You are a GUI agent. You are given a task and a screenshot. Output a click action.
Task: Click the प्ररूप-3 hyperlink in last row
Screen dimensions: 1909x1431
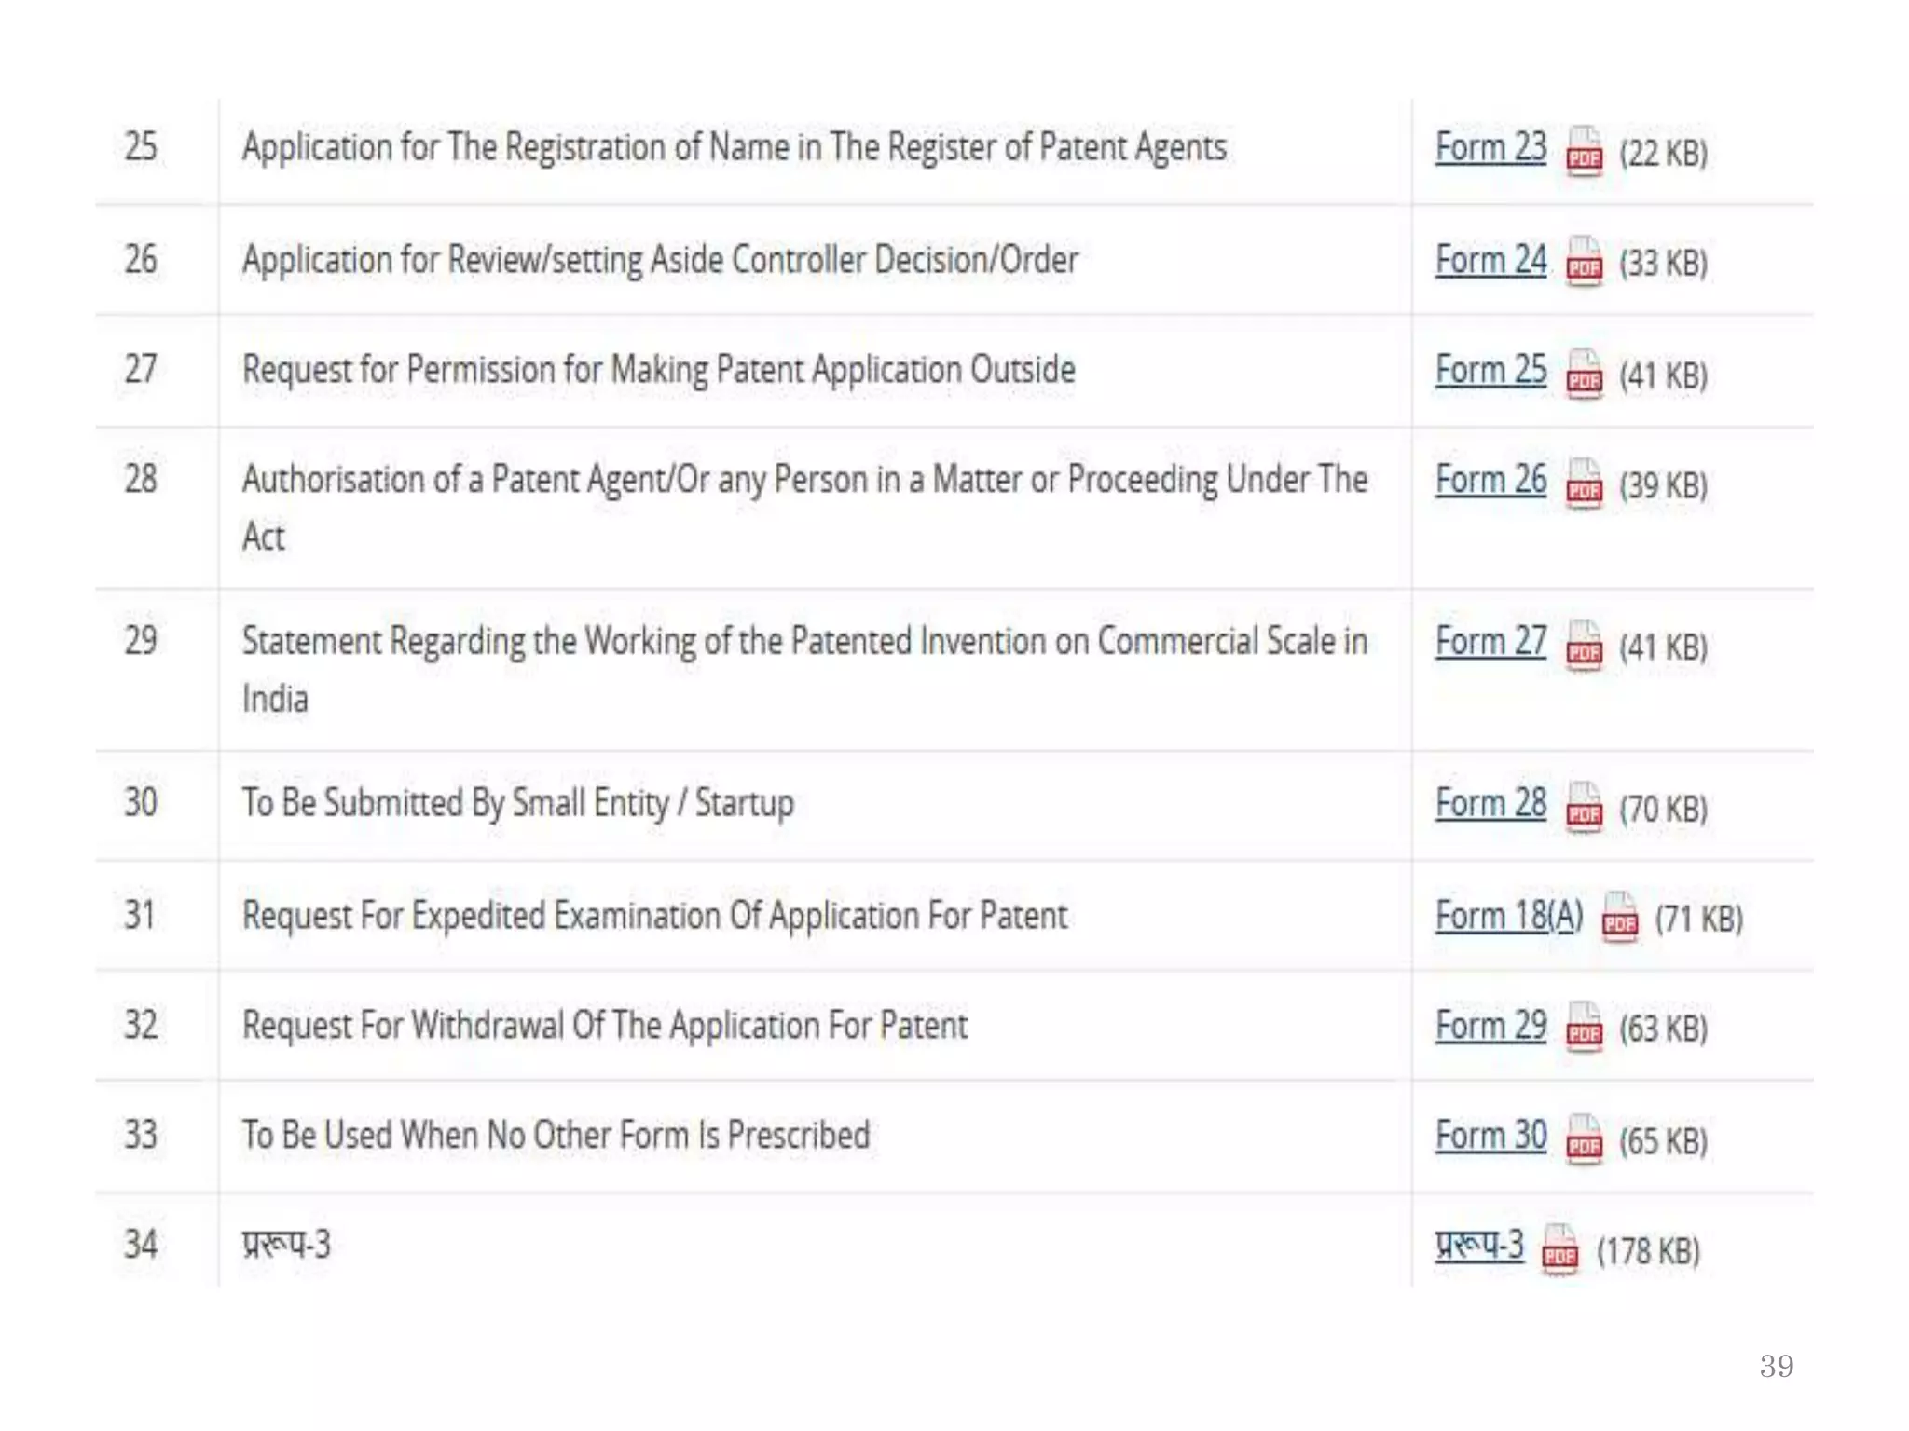coord(1479,1245)
